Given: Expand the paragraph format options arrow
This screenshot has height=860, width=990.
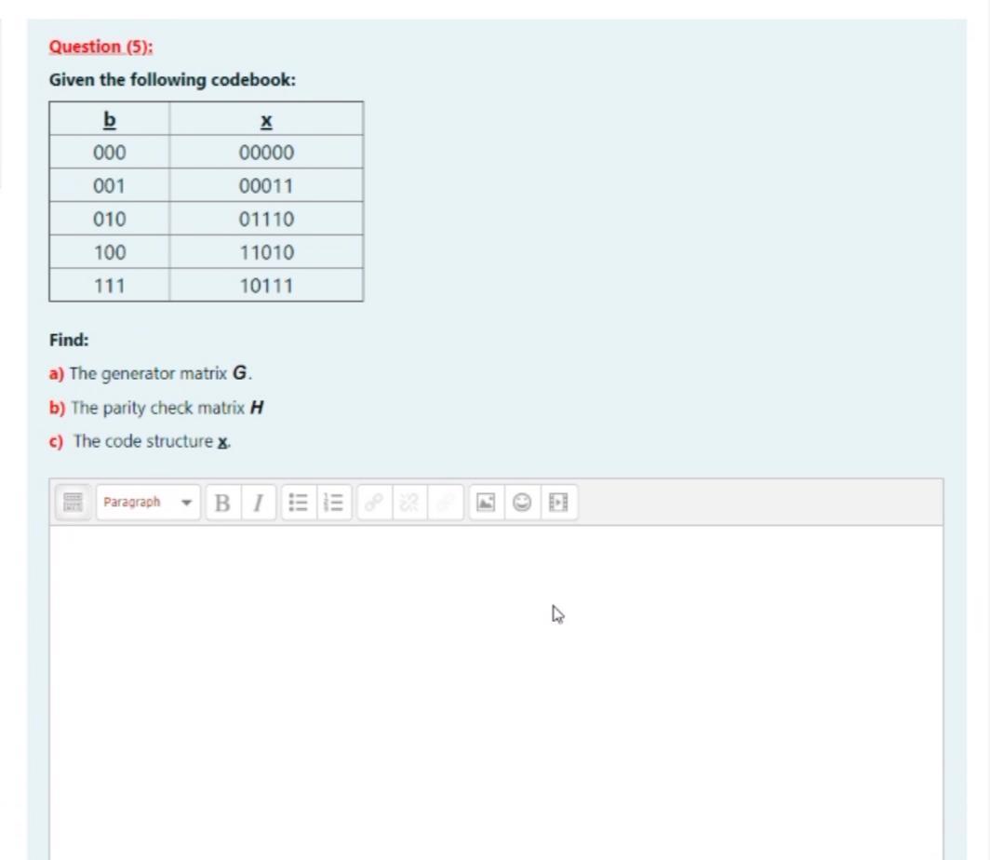Looking at the screenshot, I should [185, 503].
